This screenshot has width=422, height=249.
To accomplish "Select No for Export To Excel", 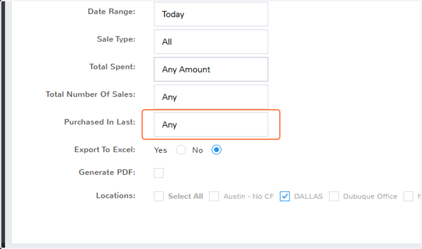I will point(216,150).
